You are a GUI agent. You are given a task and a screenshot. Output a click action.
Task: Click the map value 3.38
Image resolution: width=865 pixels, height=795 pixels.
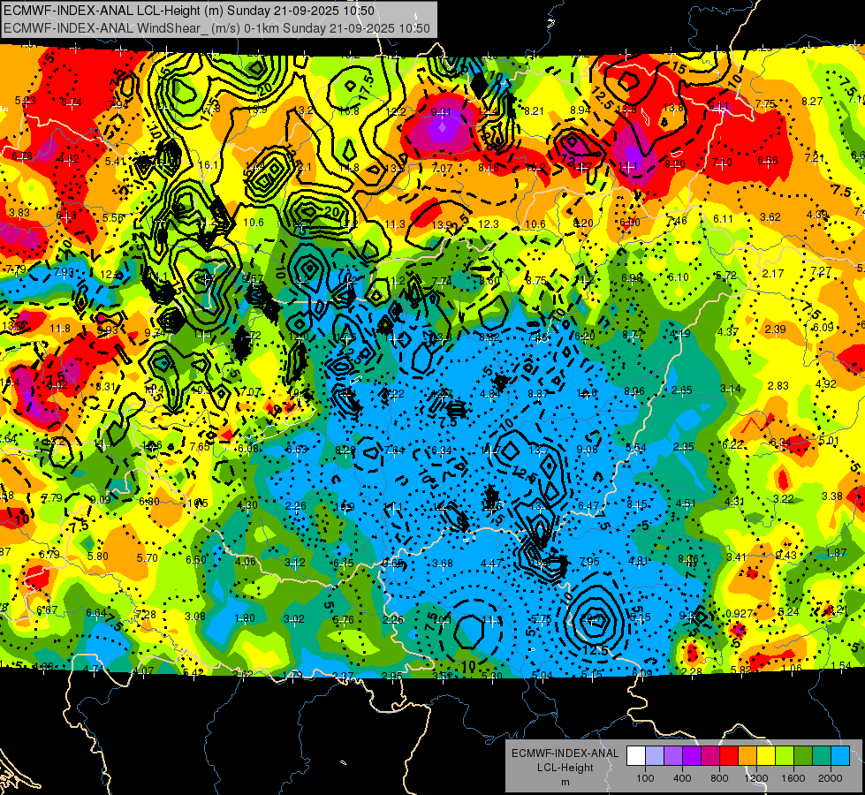pos(832,496)
